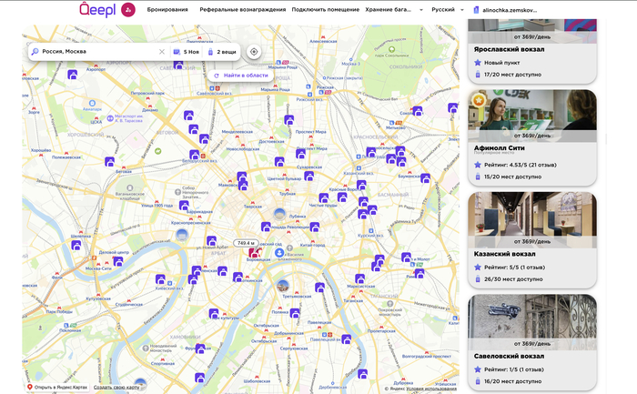Viewport: 637px width, 394px height.
Task: Click star rating icon on Казанский вокзал card
Action: click(478, 268)
